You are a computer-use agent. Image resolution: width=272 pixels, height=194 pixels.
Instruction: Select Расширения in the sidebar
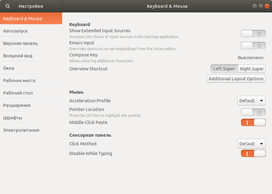pyautogui.click(x=31, y=105)
